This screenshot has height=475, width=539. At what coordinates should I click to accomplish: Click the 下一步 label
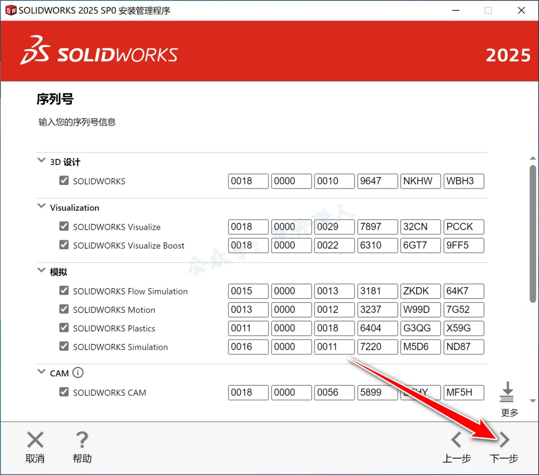click(x=504, y=459)
